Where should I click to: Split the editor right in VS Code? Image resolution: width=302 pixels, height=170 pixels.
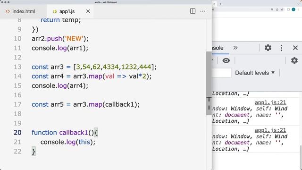(193, 11)
